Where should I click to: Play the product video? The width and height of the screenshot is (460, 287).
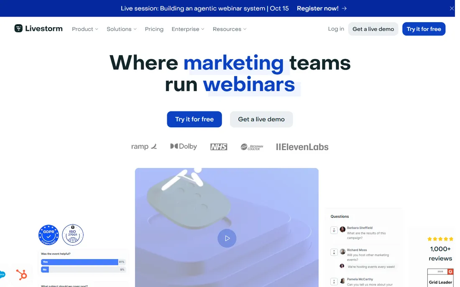227,238
